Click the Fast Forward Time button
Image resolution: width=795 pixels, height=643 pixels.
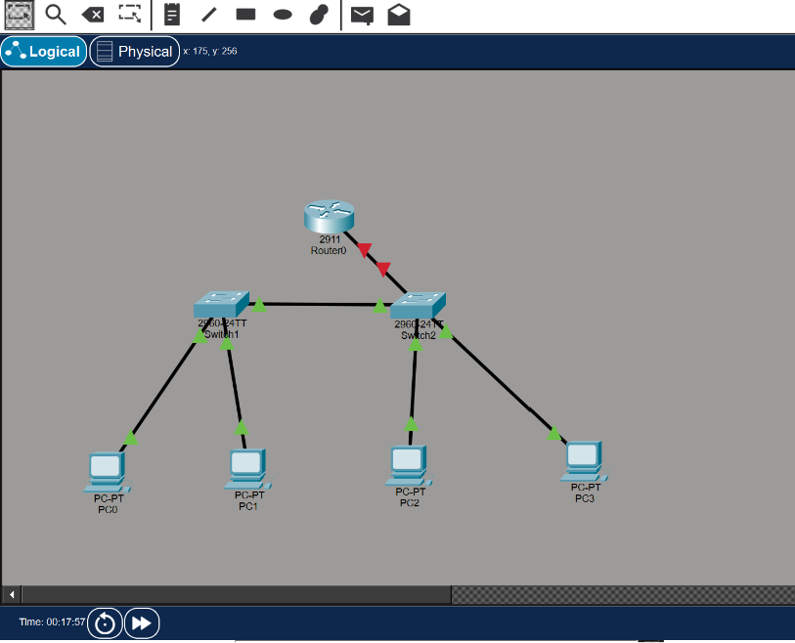[x=142, y=623]
